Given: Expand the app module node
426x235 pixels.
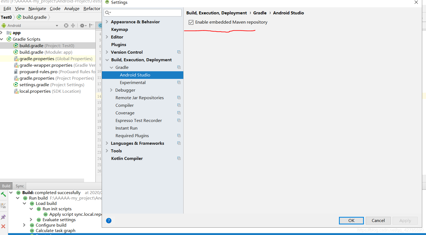Looking at the screenshot, I should pyautogui.click(x=2, y=33).
